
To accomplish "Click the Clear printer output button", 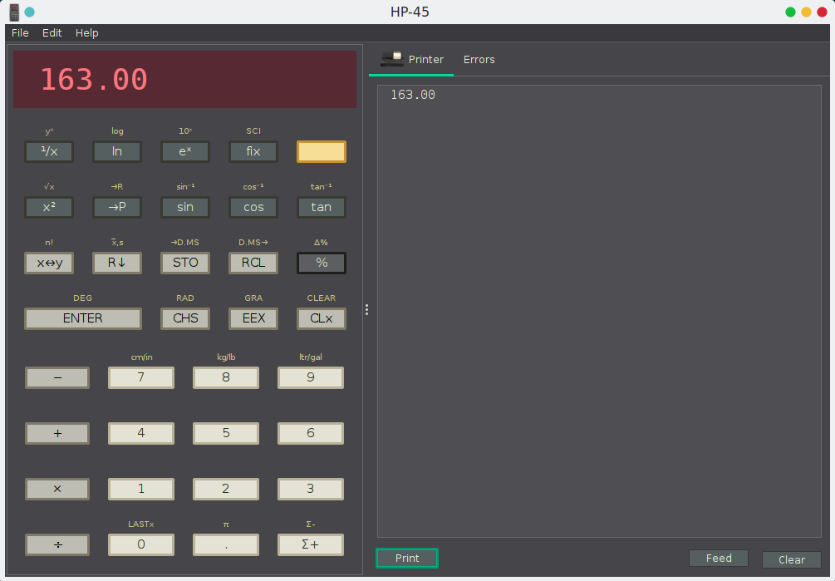I will [x=791, y=559].
